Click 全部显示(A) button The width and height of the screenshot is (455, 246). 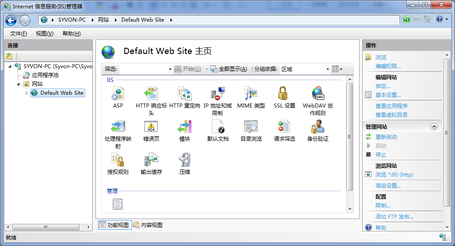(x=229, y=69)
